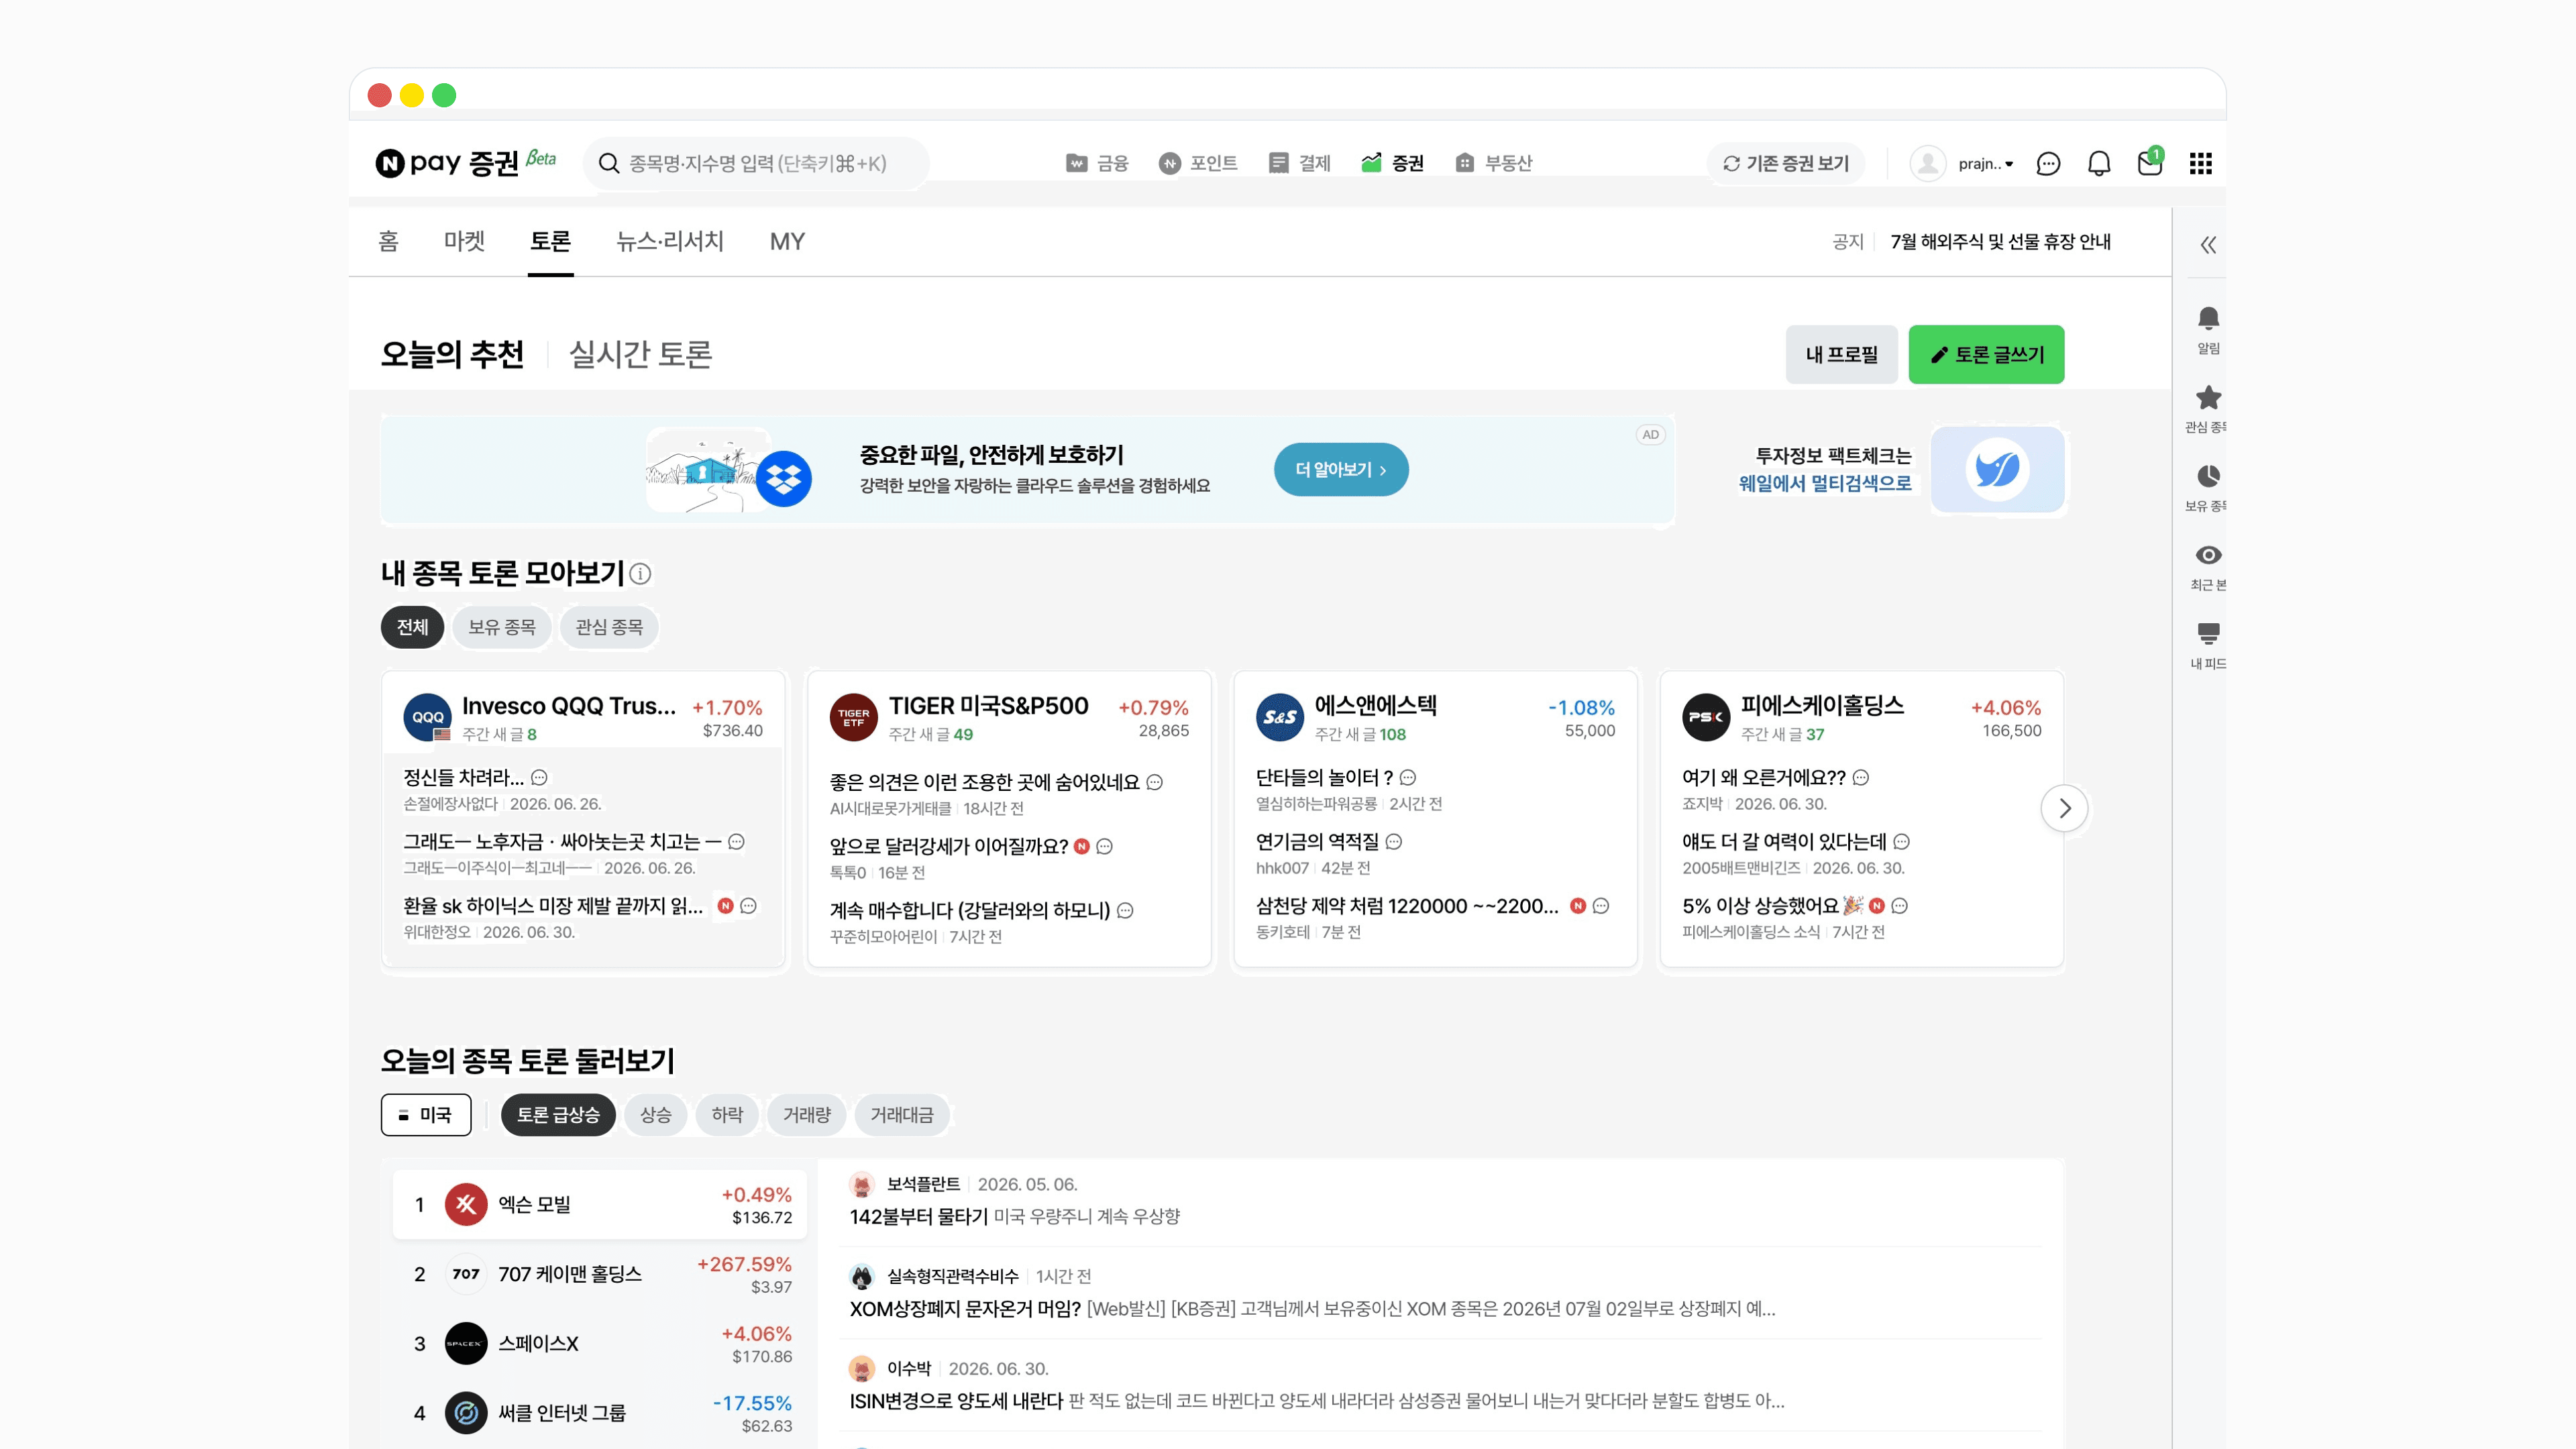Open the notification bell in header
Viewport: 2576px width, 1449px height.
click(2099, 163)
